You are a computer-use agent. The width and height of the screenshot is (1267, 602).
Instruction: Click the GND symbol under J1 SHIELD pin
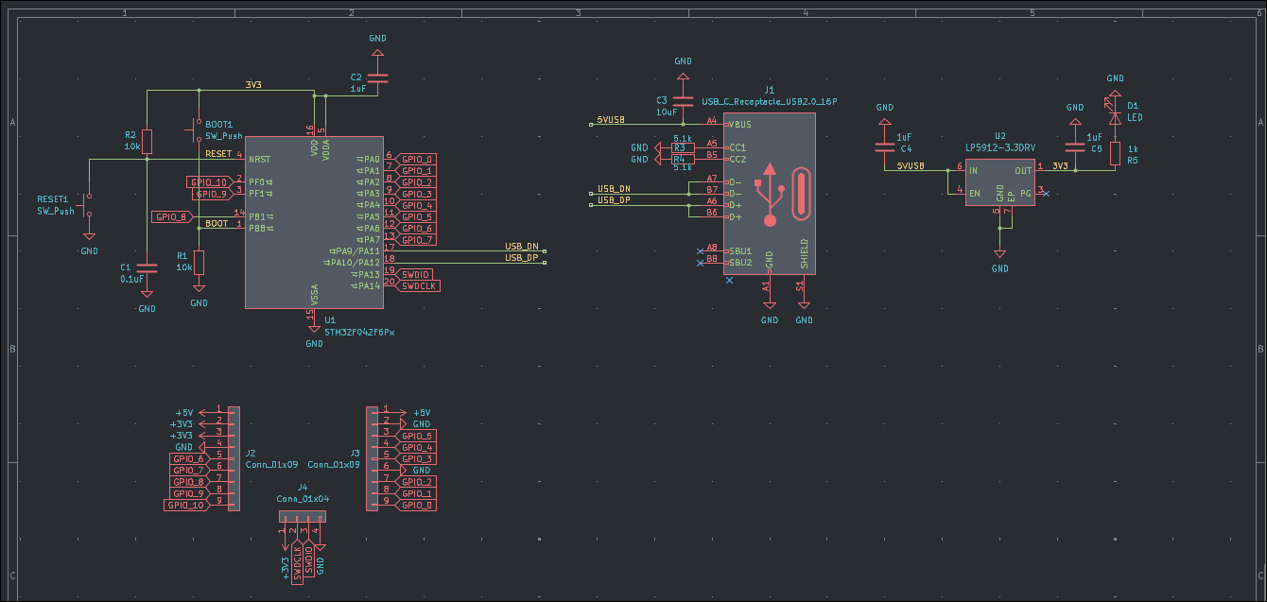pos(804,314)
